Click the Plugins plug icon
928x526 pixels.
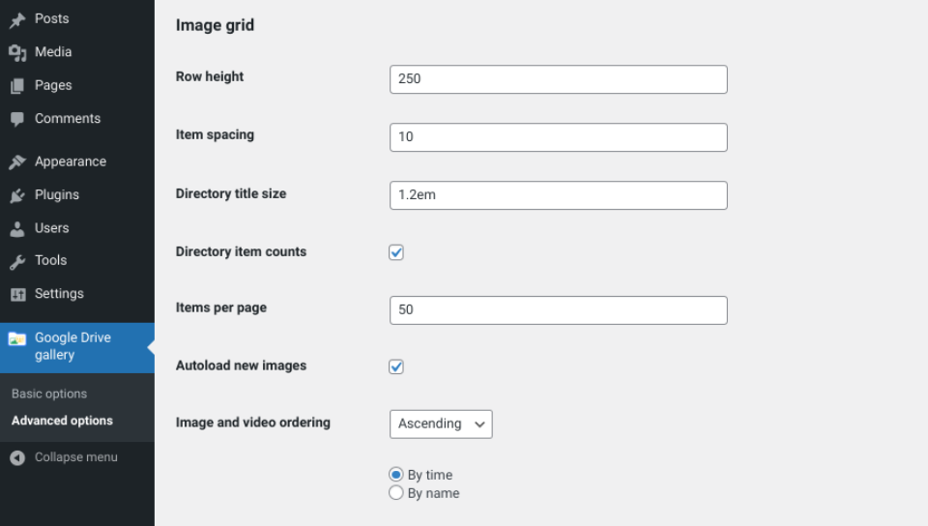pos(17,195)
